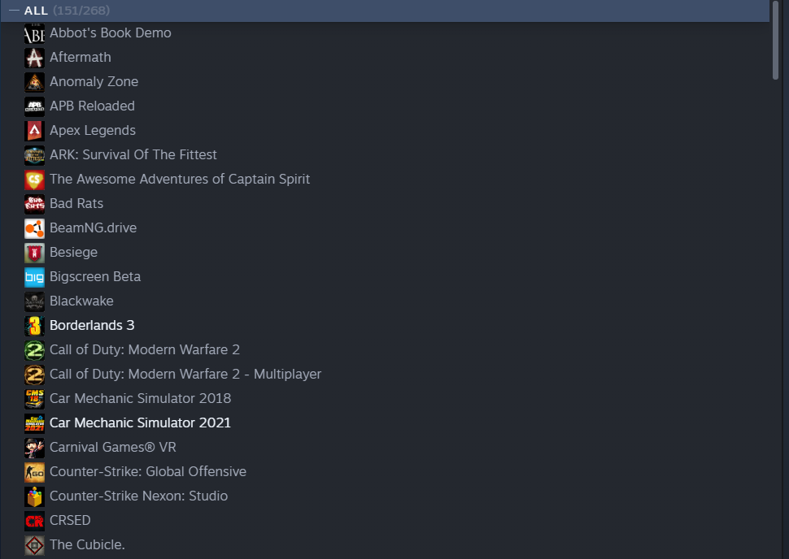Click the BeamNG.drive orange icon

(x=34, y=227)
